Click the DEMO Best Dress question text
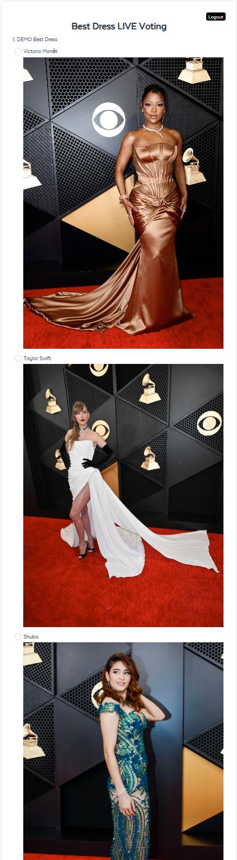The width and height of the screenshot is (237, 860). point(35,40)
